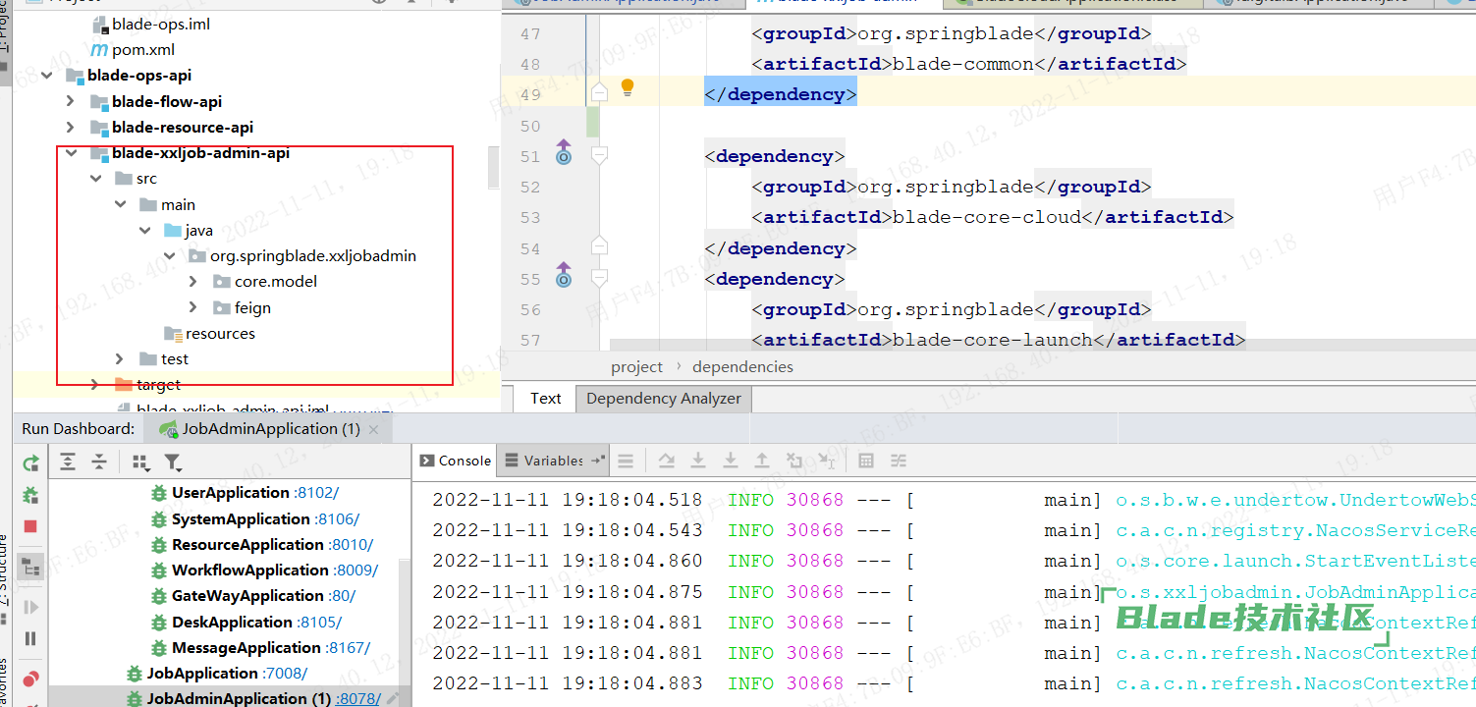The image size is (1476, 707).
Task: Collapse the main folder arrow
Action: 120,204
